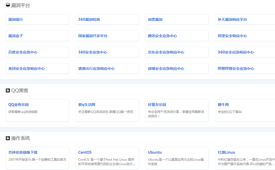
Task: Click description 专业的QQ下载站
Action: pos(230,112)
